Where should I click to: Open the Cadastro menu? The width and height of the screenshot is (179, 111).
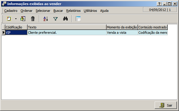pos(11,11)
